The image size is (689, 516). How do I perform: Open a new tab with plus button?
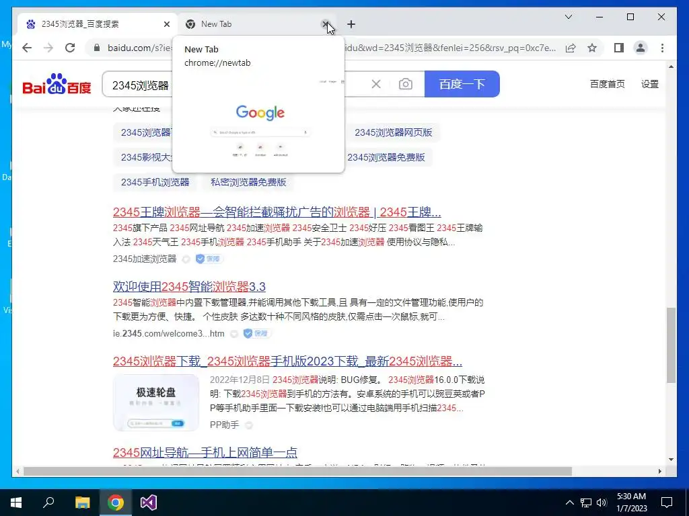[351, 24]
